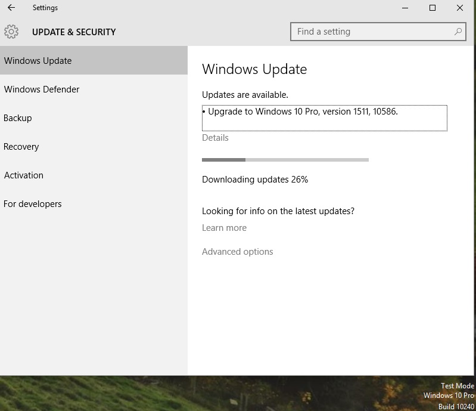Open the For developers section

click(94, 203)
